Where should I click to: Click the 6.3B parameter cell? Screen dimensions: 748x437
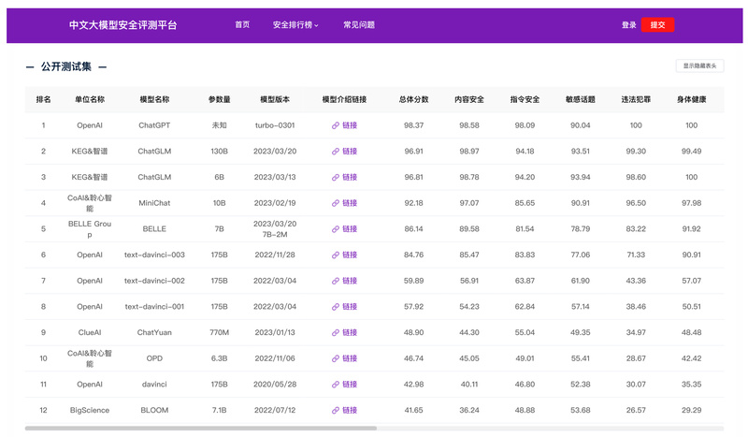(220, 358)
